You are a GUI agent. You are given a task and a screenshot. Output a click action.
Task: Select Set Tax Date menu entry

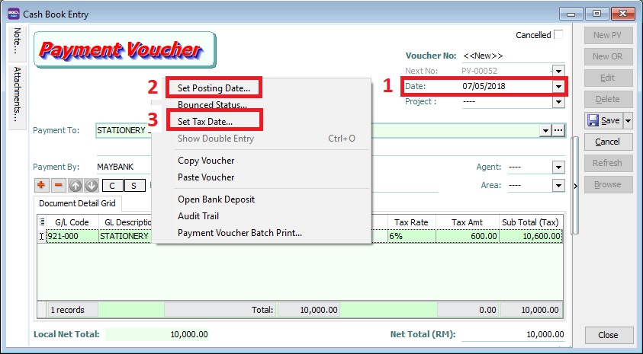click(205, 121)
